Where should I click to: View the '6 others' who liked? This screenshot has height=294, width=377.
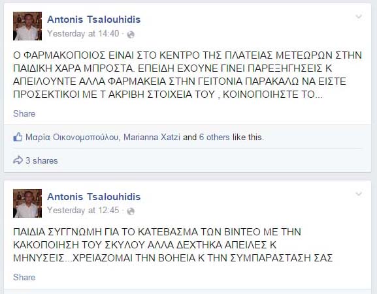(214, 138)
